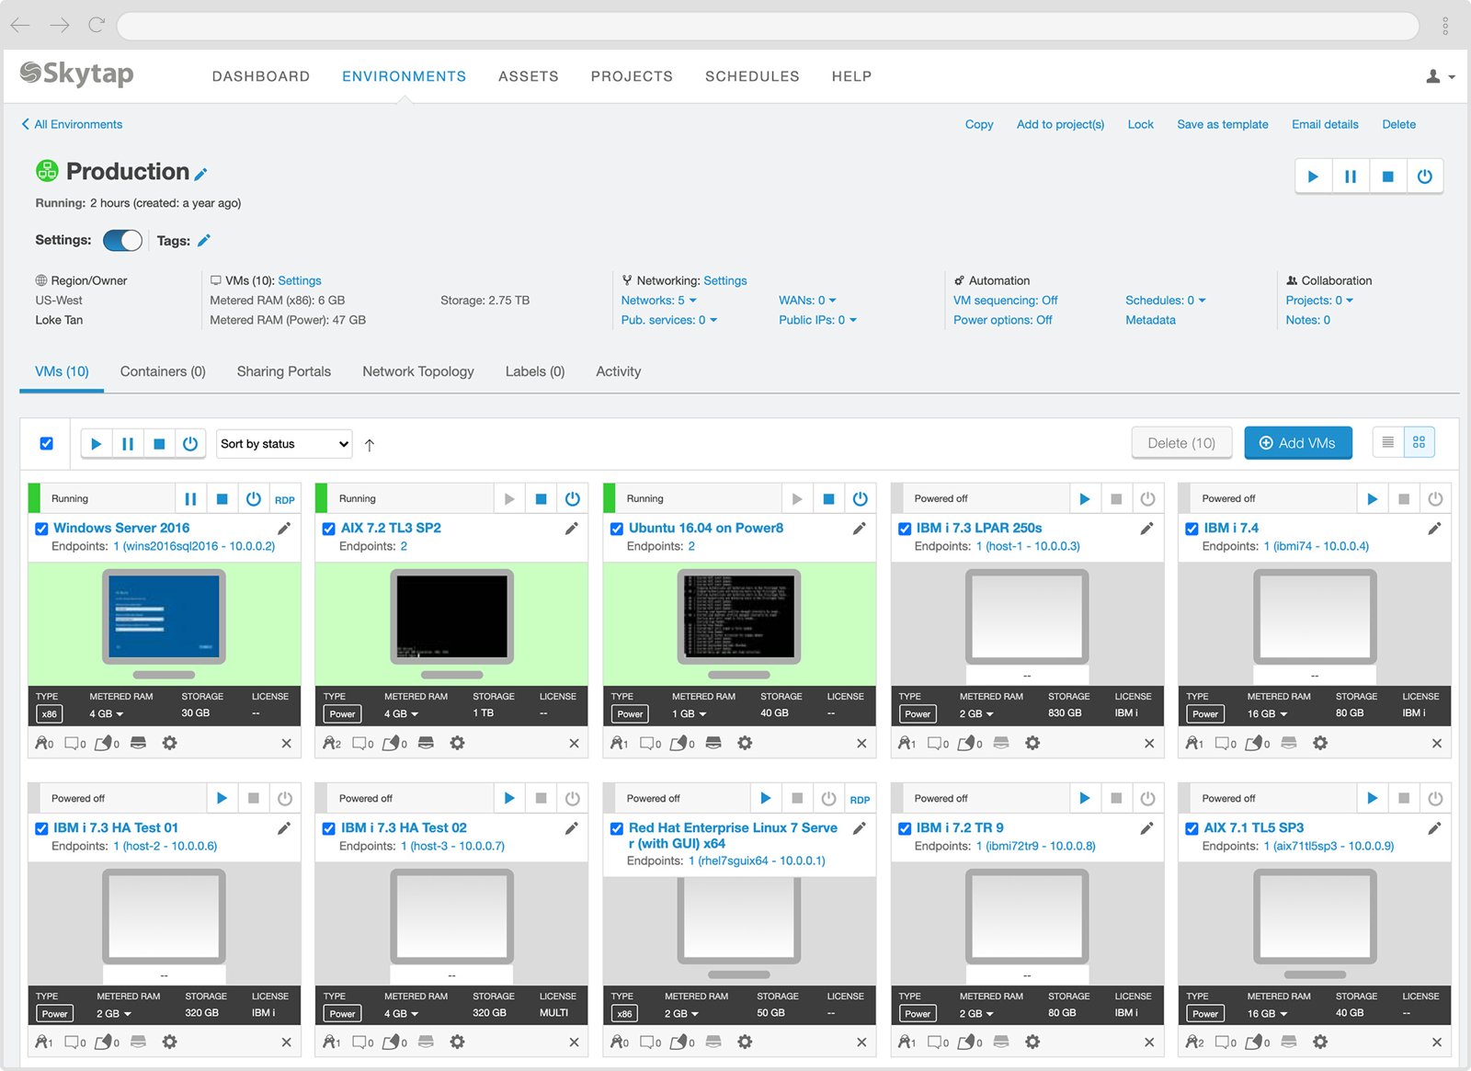The width and height of the screenshot is (1471, 1071).
Task: Go back to All Environments
Action: click(x=72, y=124)
